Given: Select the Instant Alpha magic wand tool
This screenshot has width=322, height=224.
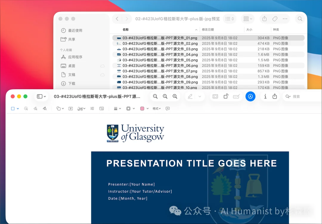Looking at the screenshot, I should pyautogui.click(x=26, y=109).
